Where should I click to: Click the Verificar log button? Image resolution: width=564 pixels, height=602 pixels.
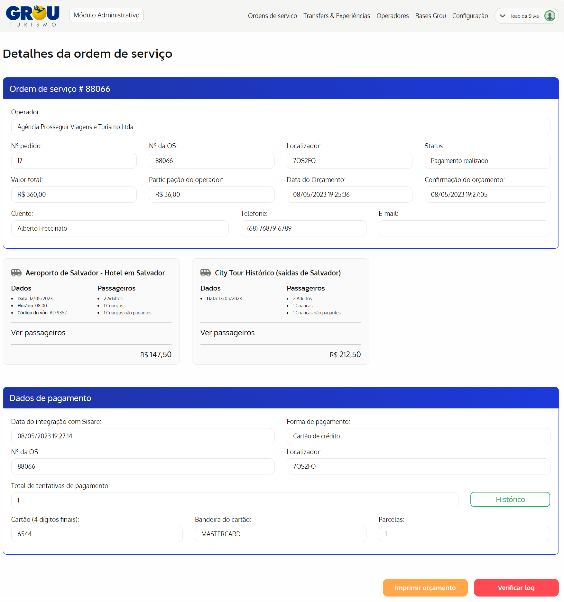[516, 588]
